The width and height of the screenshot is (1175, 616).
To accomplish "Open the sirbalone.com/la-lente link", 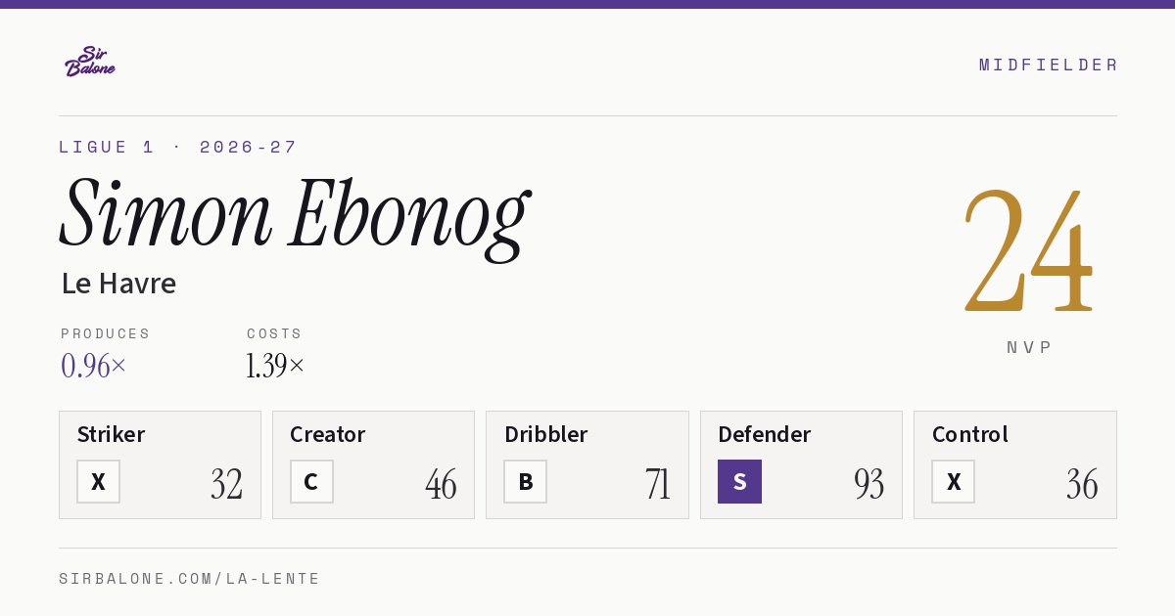I will coord(190,579).
